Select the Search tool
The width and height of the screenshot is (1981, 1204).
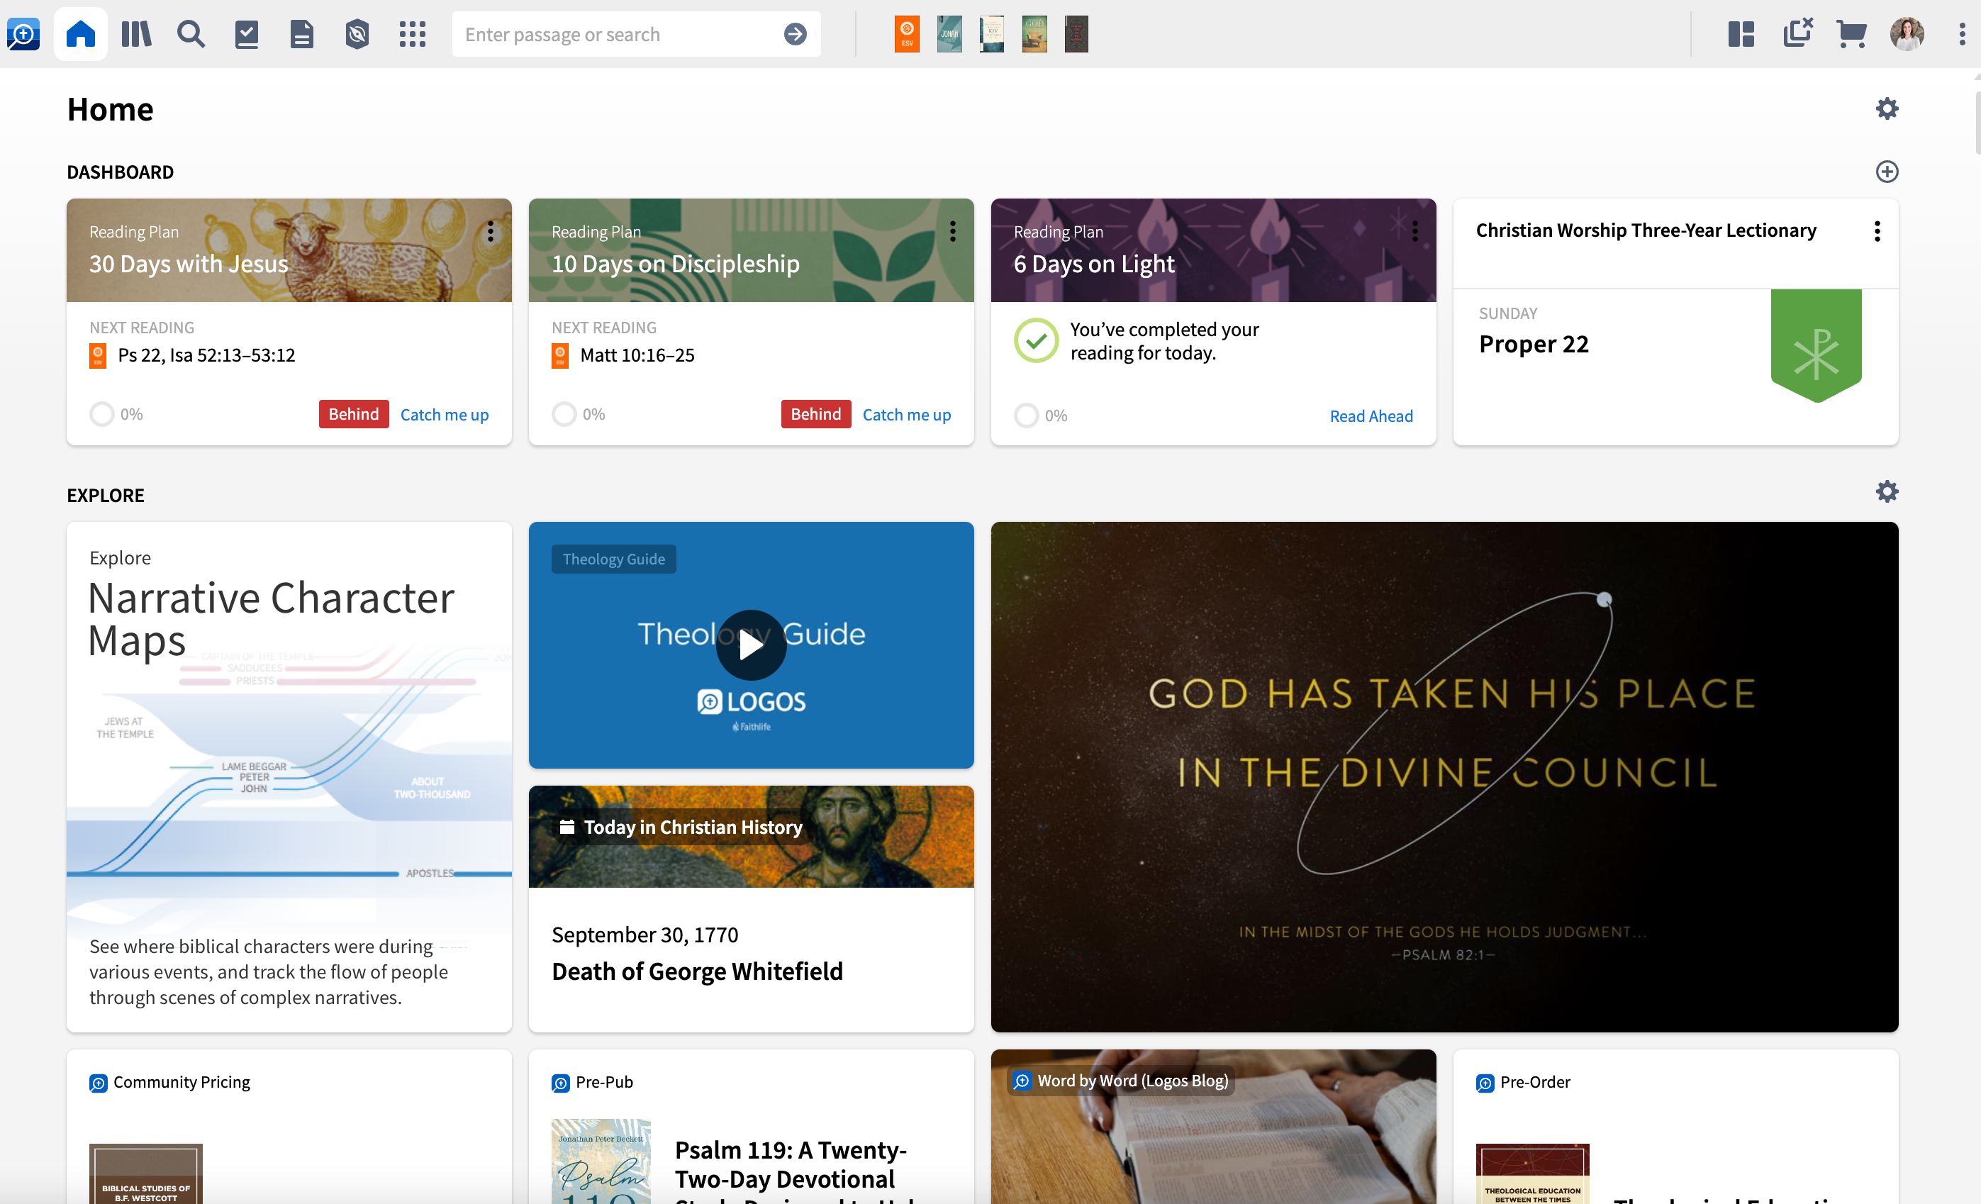click(x=191, y=34)
